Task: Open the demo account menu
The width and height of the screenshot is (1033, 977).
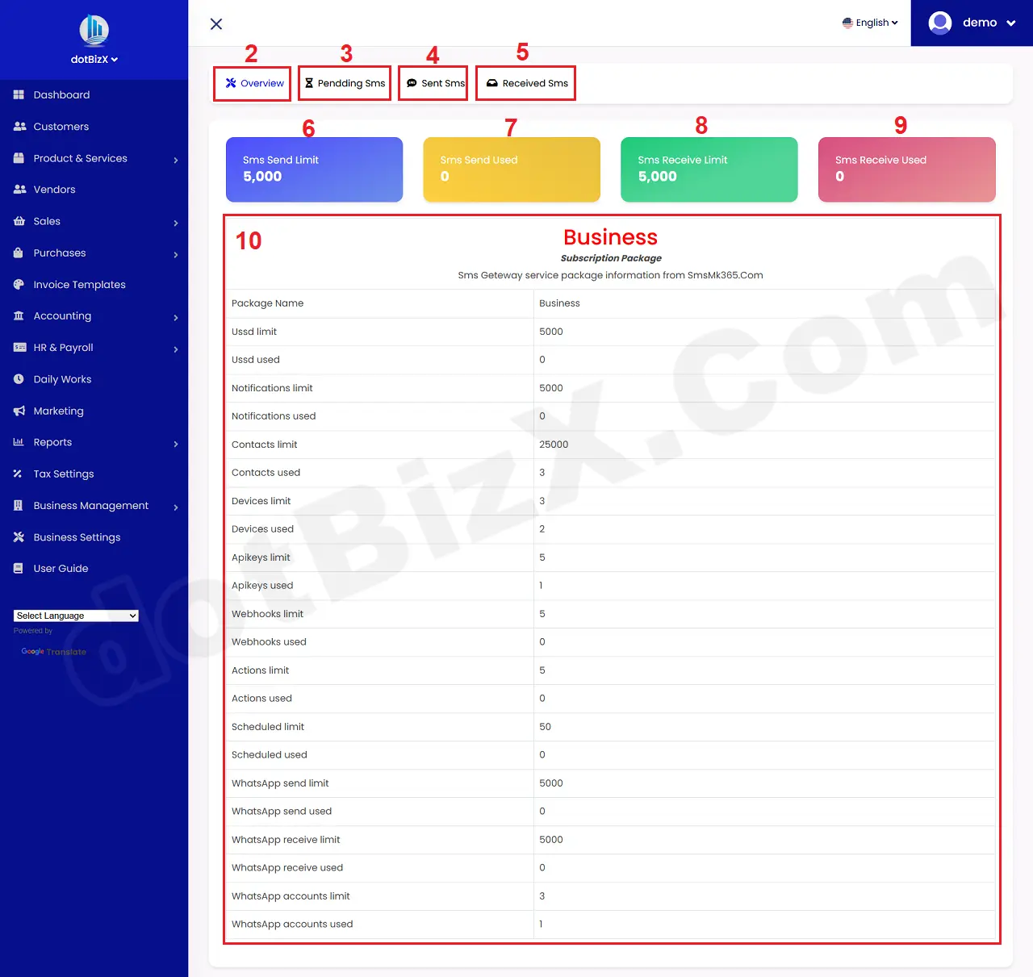Action: [x=972, y=23]
